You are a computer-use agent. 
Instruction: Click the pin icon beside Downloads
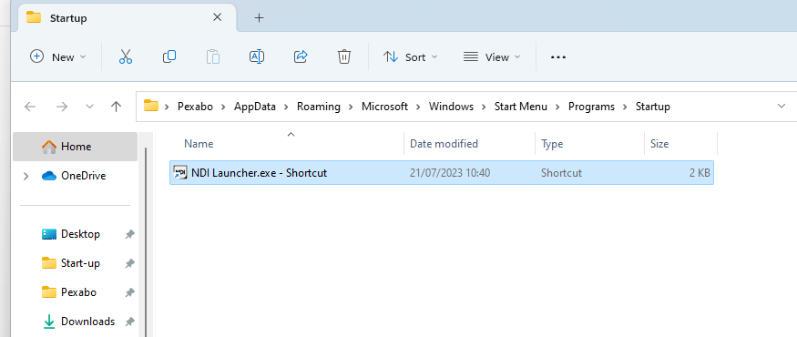(x=129, y=322)
